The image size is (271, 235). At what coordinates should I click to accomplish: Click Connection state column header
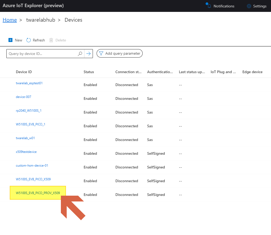tap(128, 72)
